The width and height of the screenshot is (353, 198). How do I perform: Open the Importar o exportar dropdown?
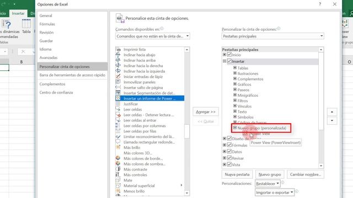(275, 193)
